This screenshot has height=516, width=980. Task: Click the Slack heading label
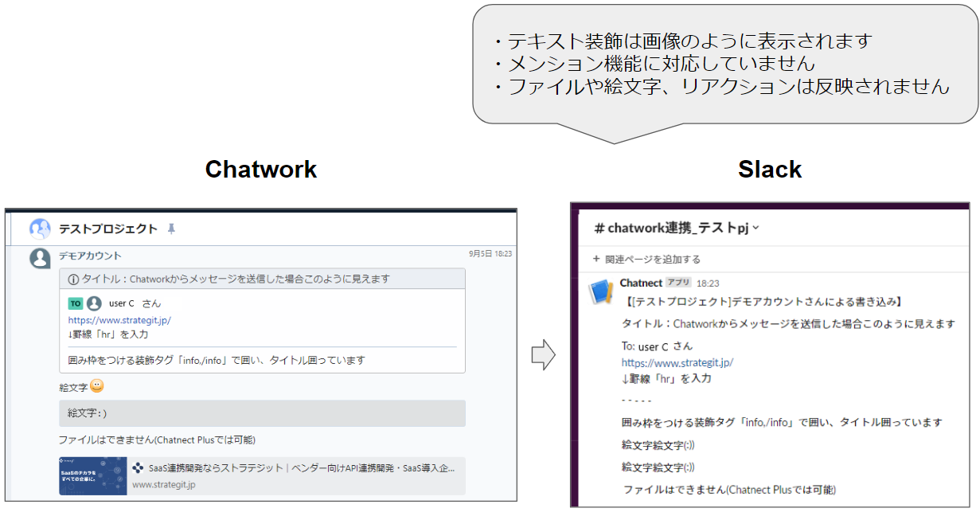tap(770, 170)
